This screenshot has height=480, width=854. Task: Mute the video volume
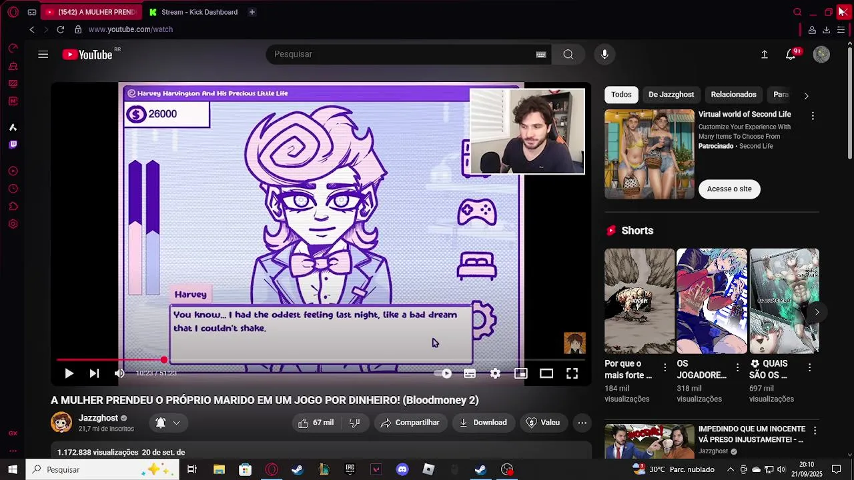point(119,373)
